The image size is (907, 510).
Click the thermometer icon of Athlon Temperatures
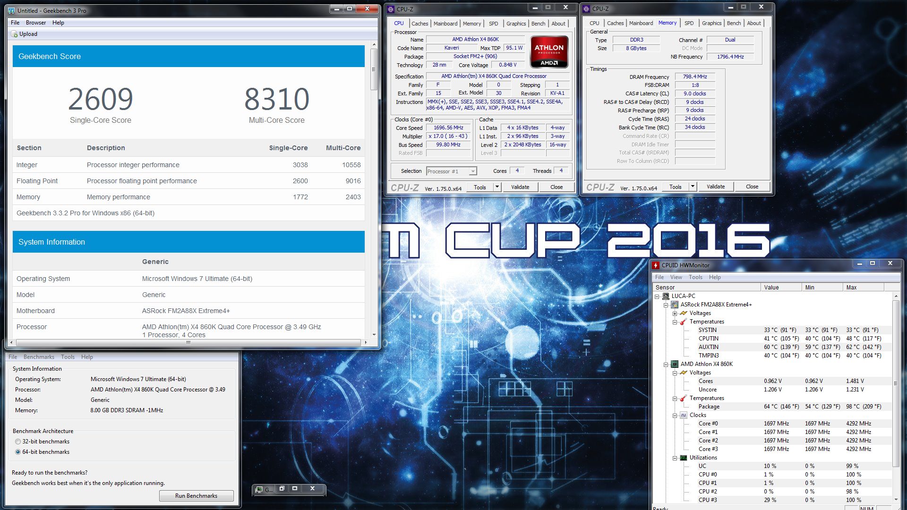click(683, 398)
